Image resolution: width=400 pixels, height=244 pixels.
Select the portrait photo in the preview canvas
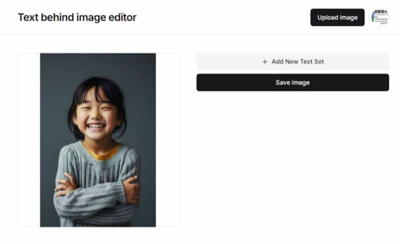97,140
